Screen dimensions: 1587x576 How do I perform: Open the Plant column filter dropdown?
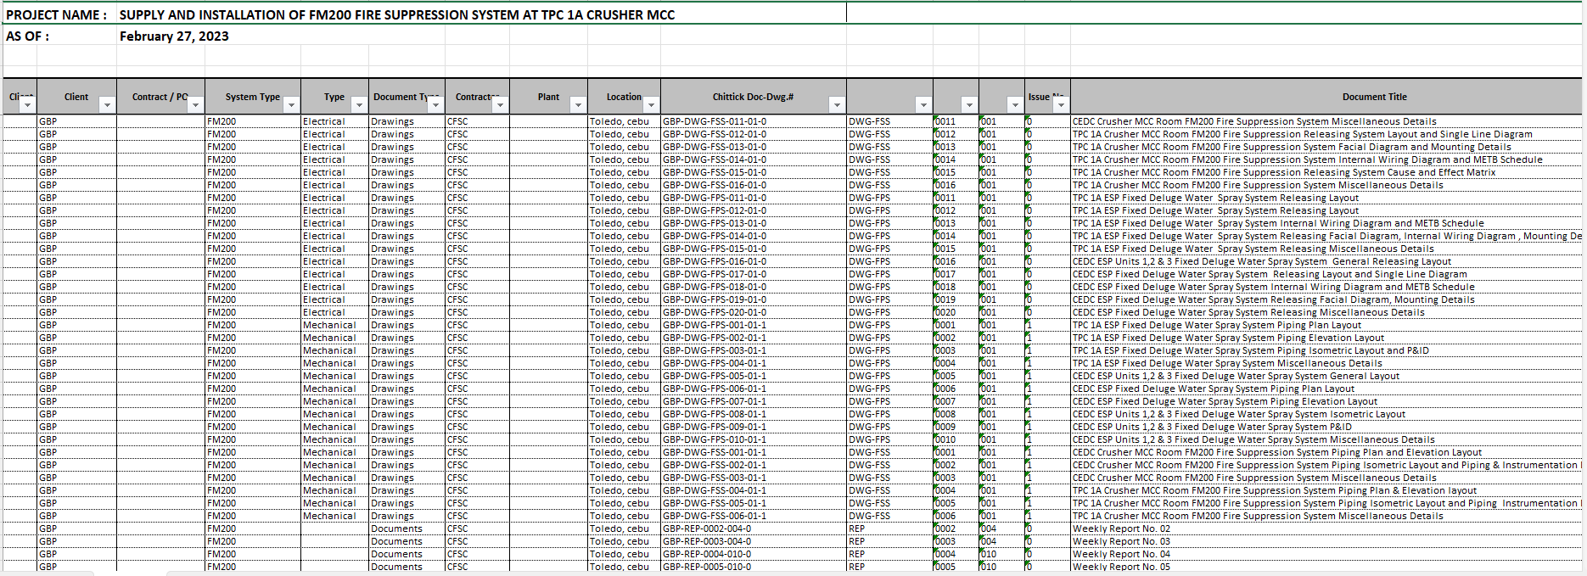[x=578, y=104]
